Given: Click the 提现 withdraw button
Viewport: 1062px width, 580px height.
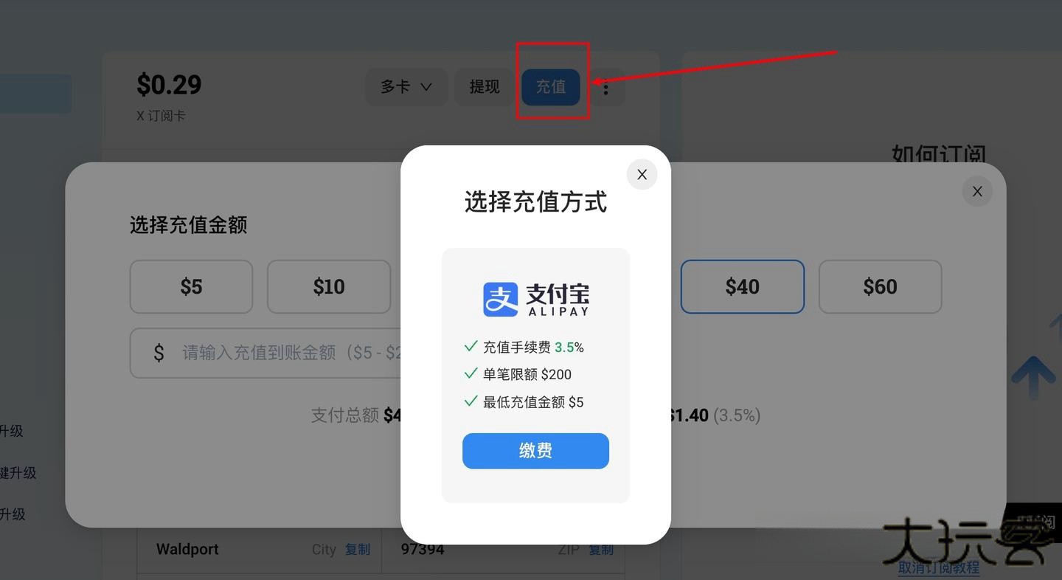Looking at the screenshot, I should point(485,87).
